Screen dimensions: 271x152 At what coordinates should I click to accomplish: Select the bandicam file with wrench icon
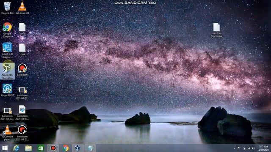click(x=22, y=133)
